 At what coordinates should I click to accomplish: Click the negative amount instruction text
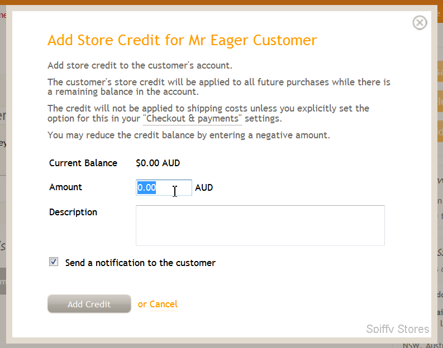(189, 135)
